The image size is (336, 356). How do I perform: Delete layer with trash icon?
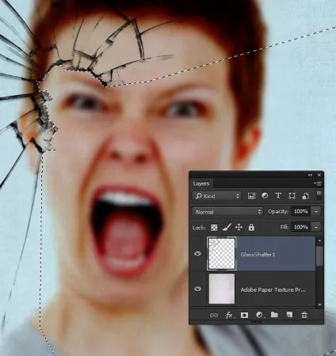point(304,315)
